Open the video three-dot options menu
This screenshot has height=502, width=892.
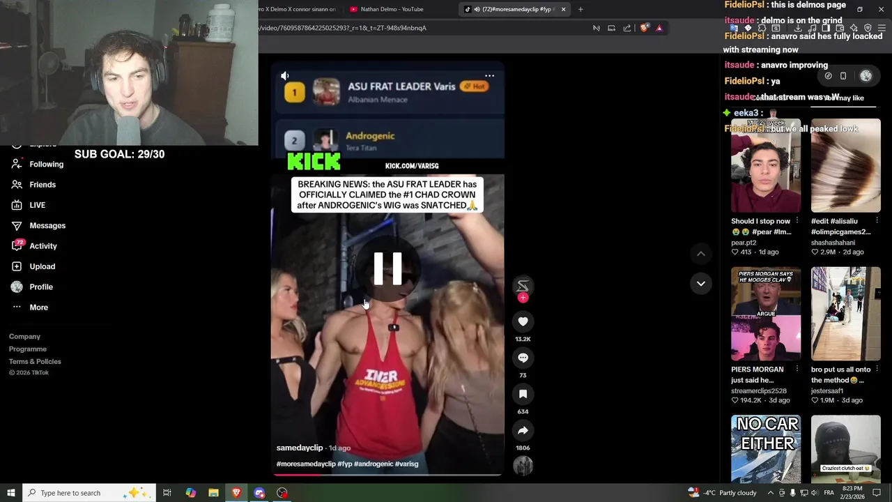click(489, 75)
